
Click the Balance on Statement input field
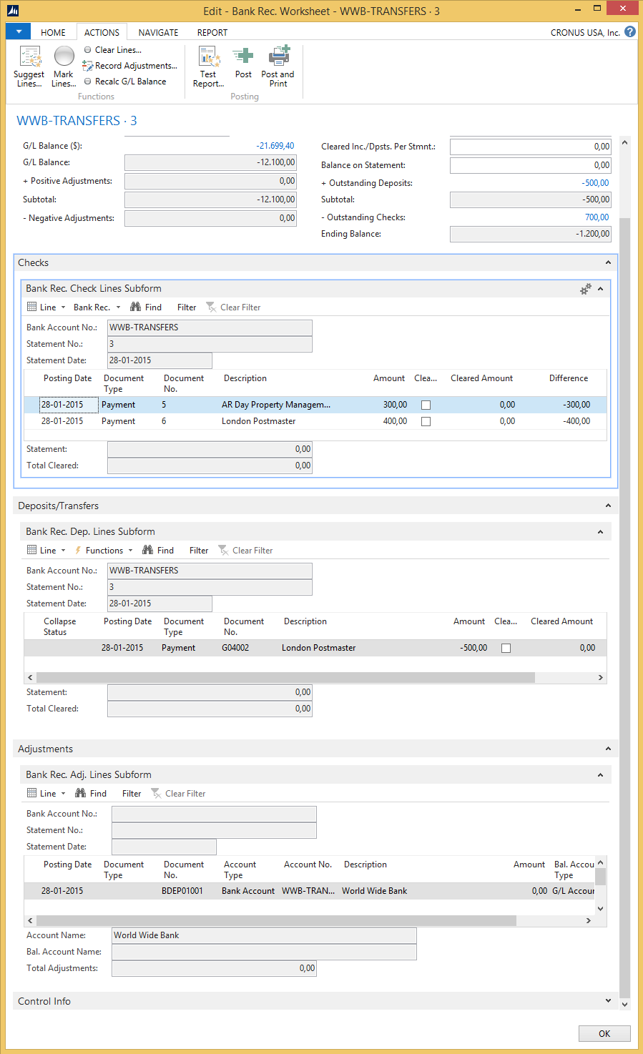(530, 165)
